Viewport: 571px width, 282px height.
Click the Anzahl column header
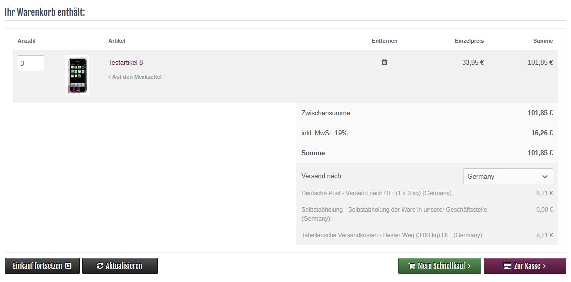(x=26, y=41)
